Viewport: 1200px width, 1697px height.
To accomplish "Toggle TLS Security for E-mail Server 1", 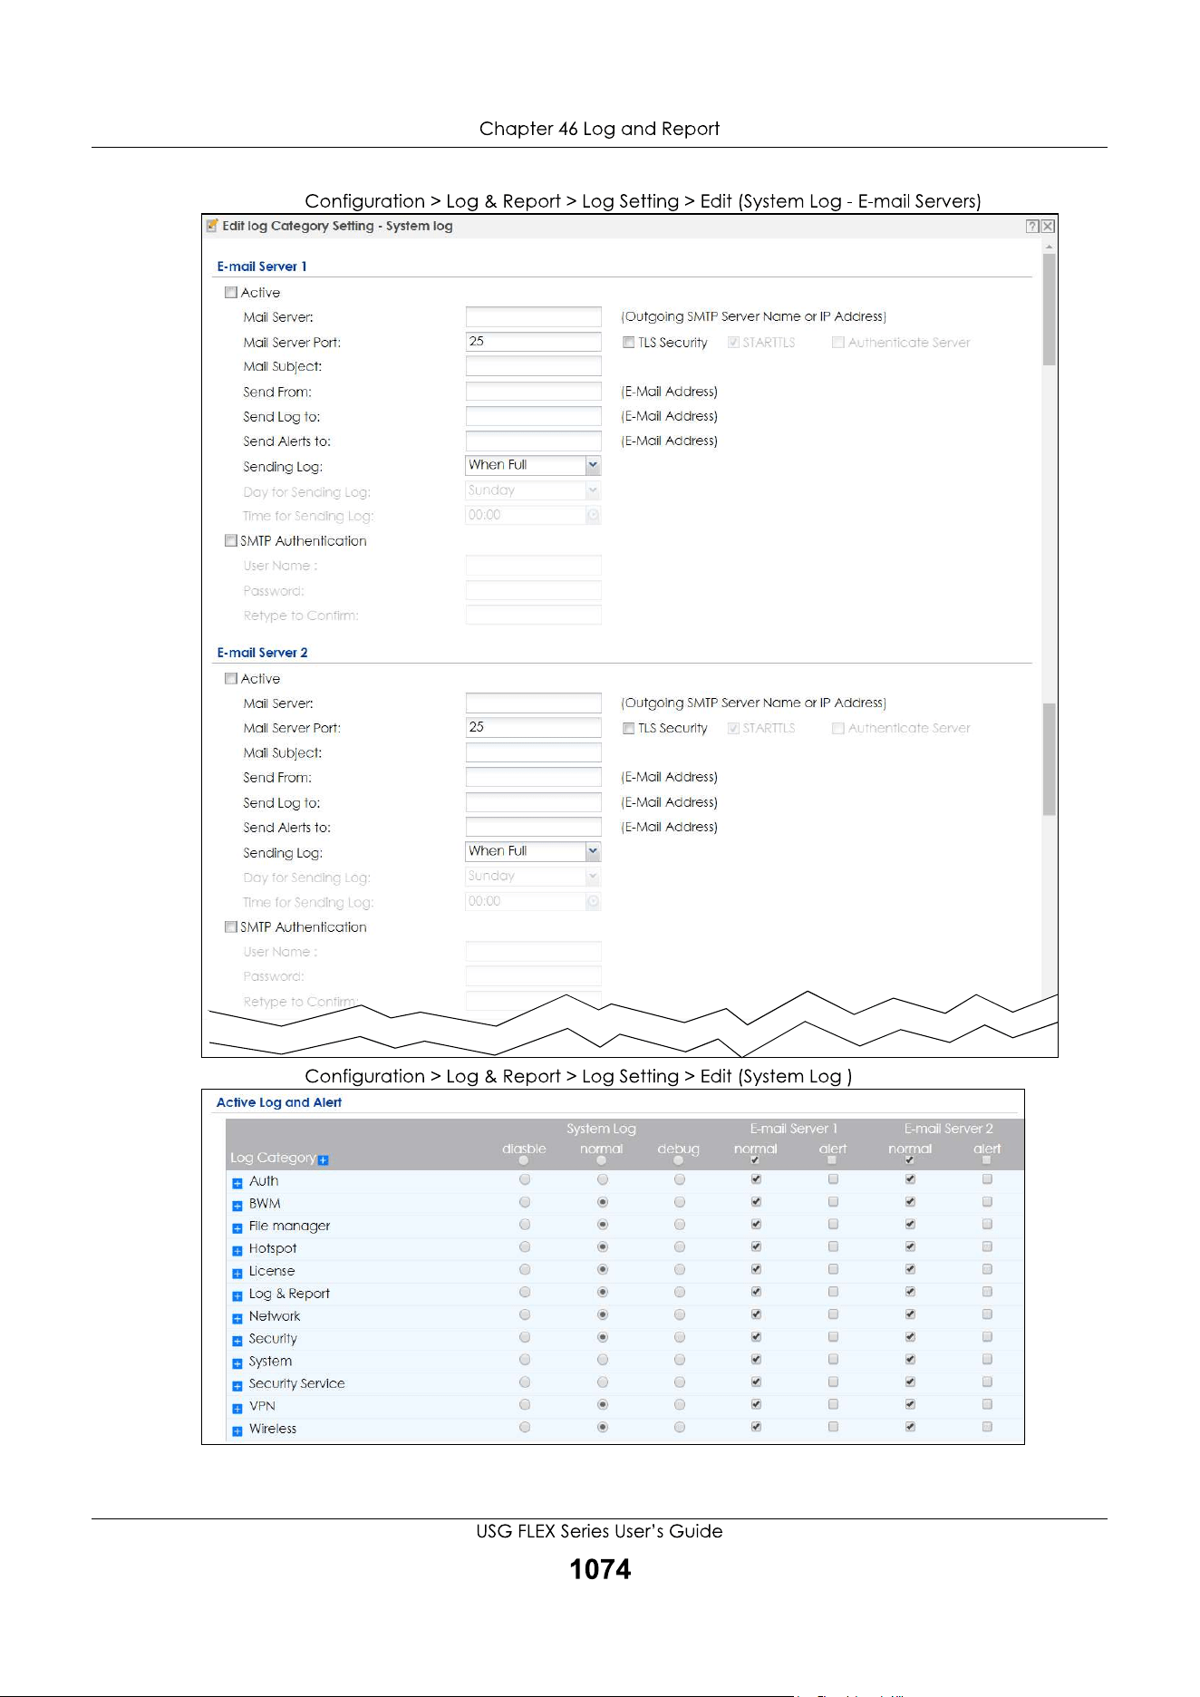I will [x=628, y=343].
